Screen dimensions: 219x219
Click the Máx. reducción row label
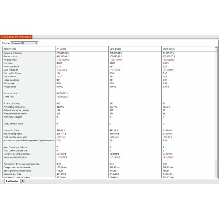click(x=11, y=69)
